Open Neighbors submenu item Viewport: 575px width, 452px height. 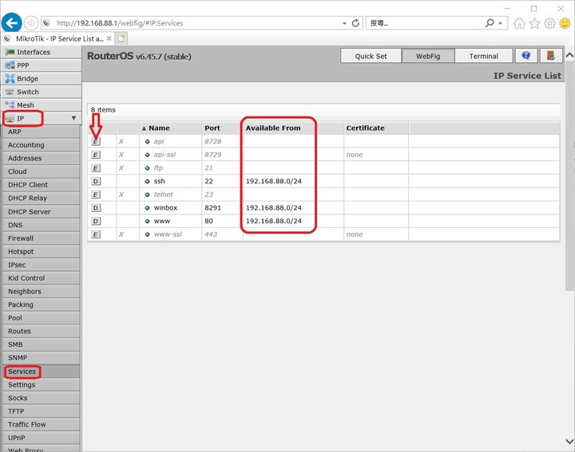41,291
